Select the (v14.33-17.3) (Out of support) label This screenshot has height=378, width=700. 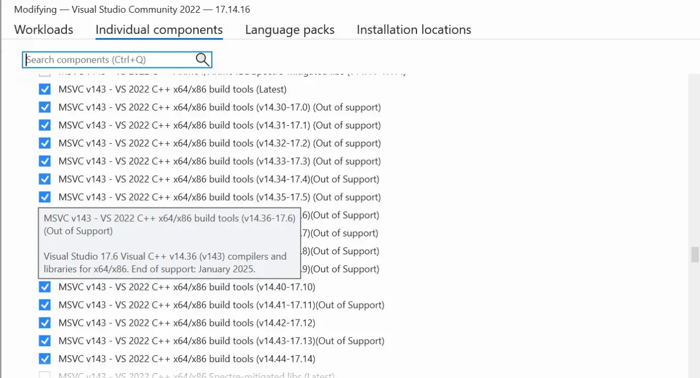219,161
